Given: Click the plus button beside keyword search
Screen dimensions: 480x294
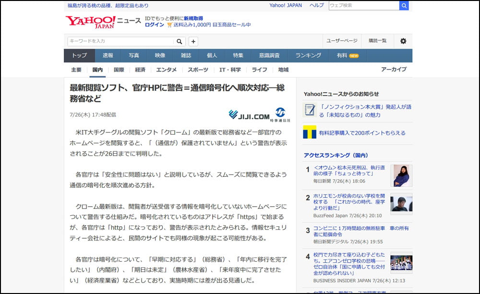Looking at the screenshot, I should 193,41.
